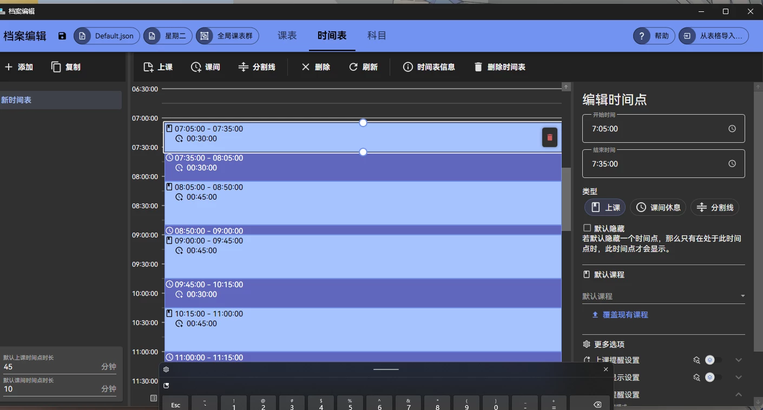Check the 默认隐藏 checkbox

tap(587, 228)
